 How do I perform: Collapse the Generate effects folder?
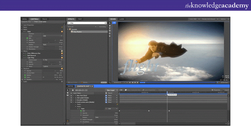point(68,29)
